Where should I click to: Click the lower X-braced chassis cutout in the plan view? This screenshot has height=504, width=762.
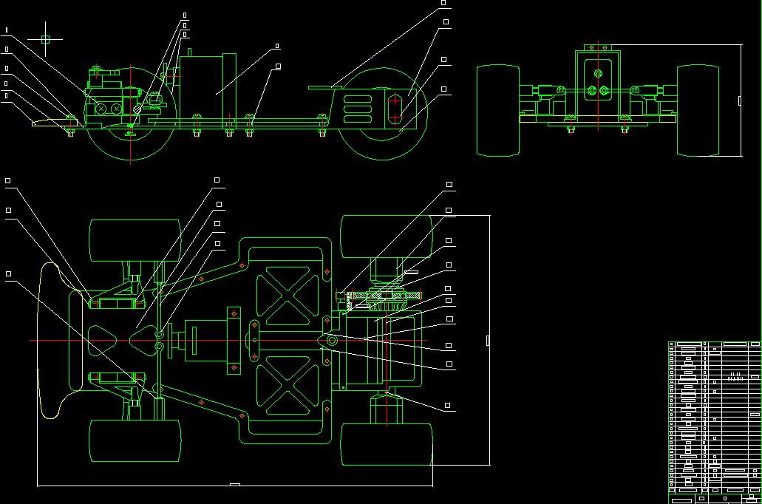coord(288,385)
